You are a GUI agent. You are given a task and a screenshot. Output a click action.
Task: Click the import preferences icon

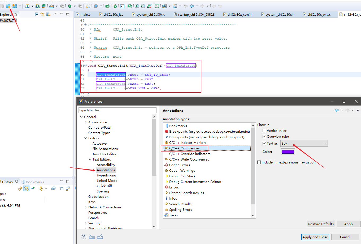pos(92,237)
